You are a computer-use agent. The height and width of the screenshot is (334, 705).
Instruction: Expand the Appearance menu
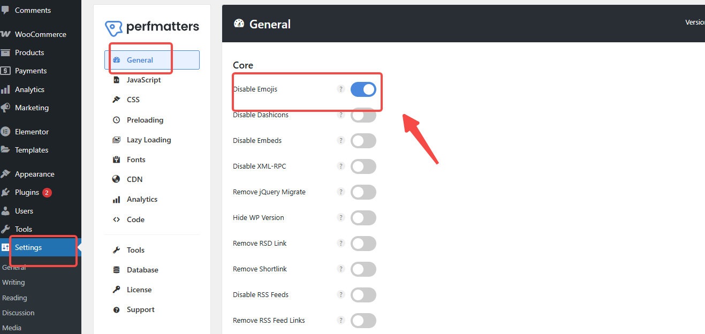[x=35, y=173]
